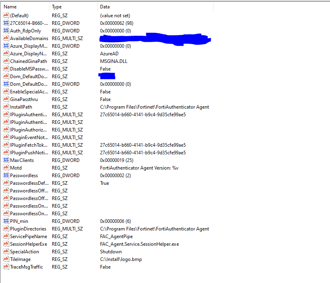Select the "Auth_RdpOnly" value name

tap(25, 31)
